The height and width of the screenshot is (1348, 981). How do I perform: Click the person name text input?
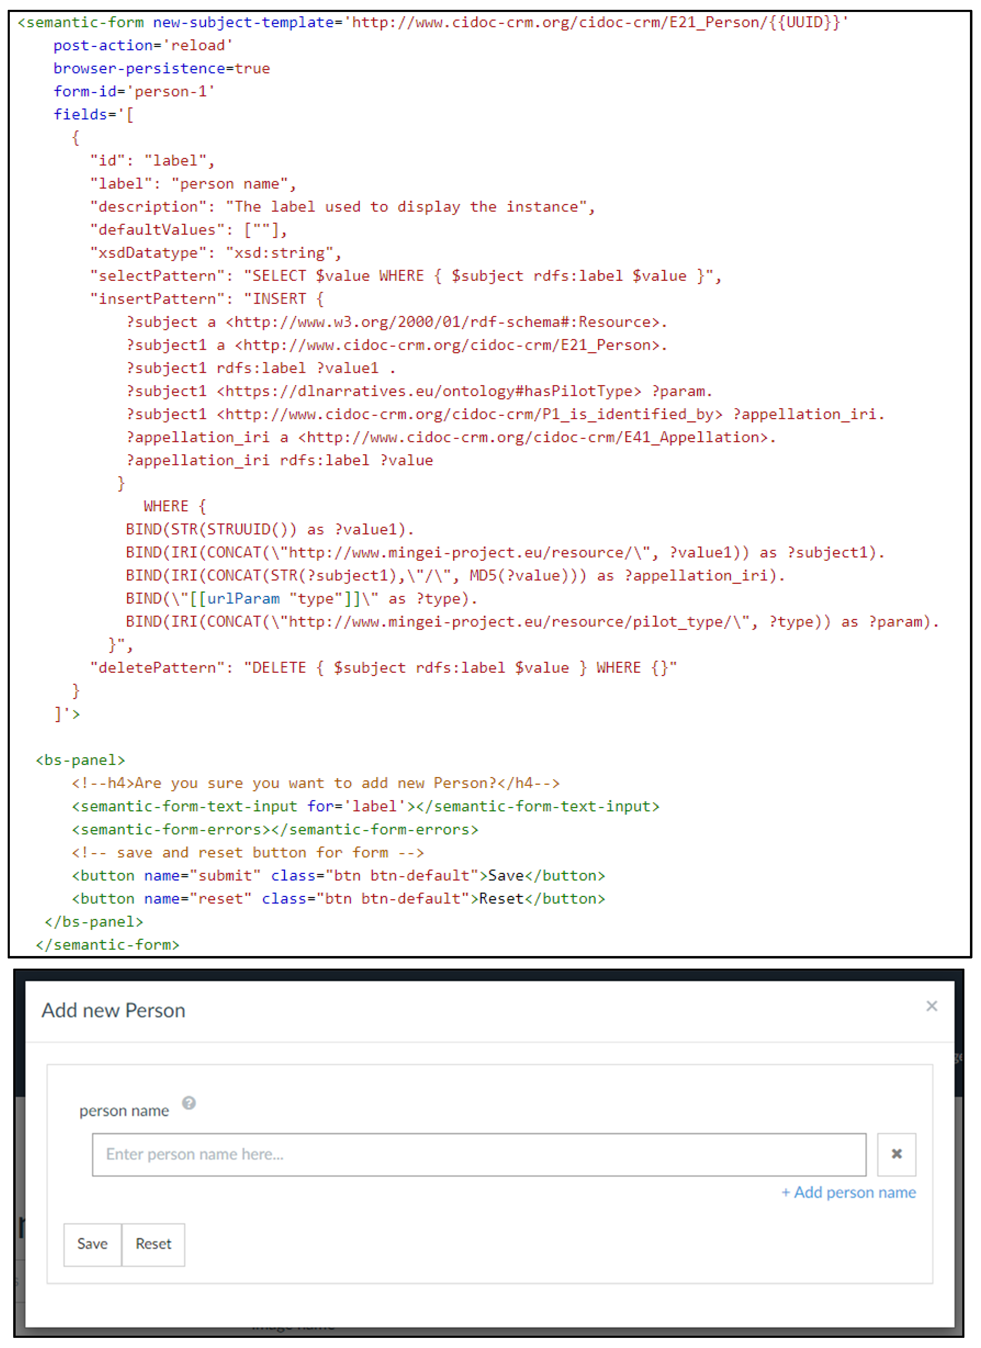point(479,1154)
